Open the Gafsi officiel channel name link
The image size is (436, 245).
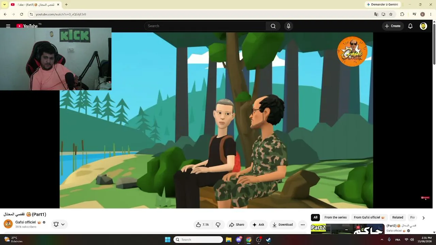[26, 222]
